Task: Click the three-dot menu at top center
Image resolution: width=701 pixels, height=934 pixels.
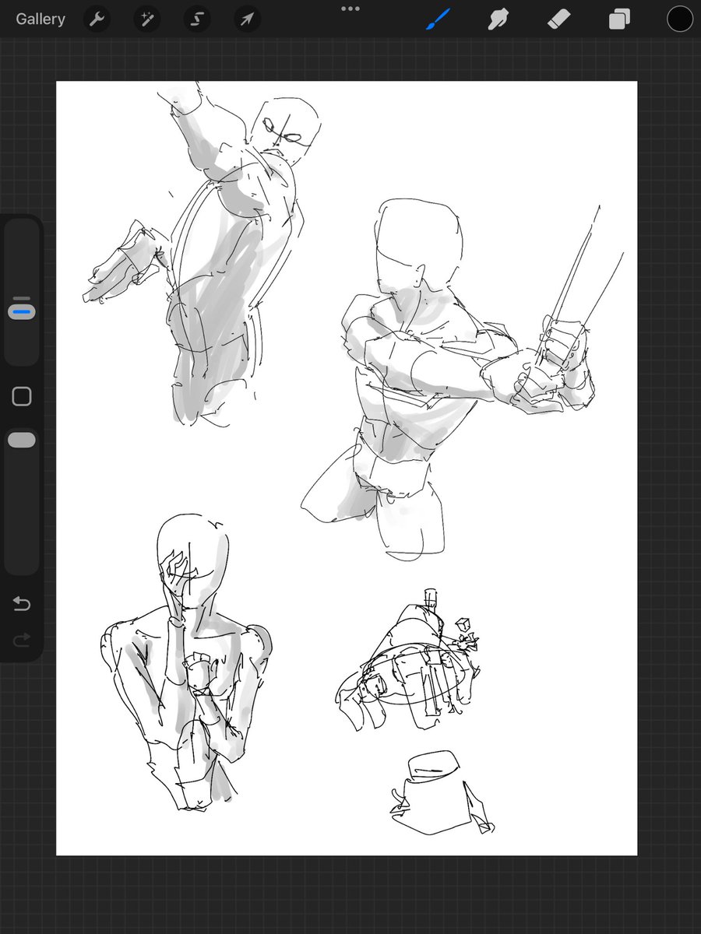Action: [x=350, y=9]
